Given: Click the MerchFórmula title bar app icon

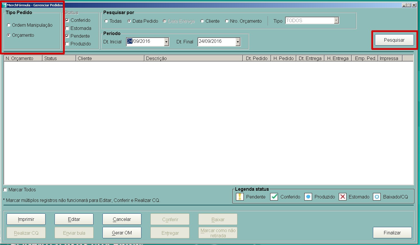Looking at the screenshot, I should coord(4,5).
